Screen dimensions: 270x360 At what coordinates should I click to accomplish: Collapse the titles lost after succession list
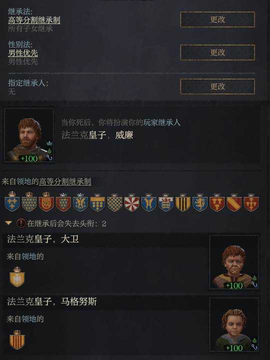tap(8, 223)
